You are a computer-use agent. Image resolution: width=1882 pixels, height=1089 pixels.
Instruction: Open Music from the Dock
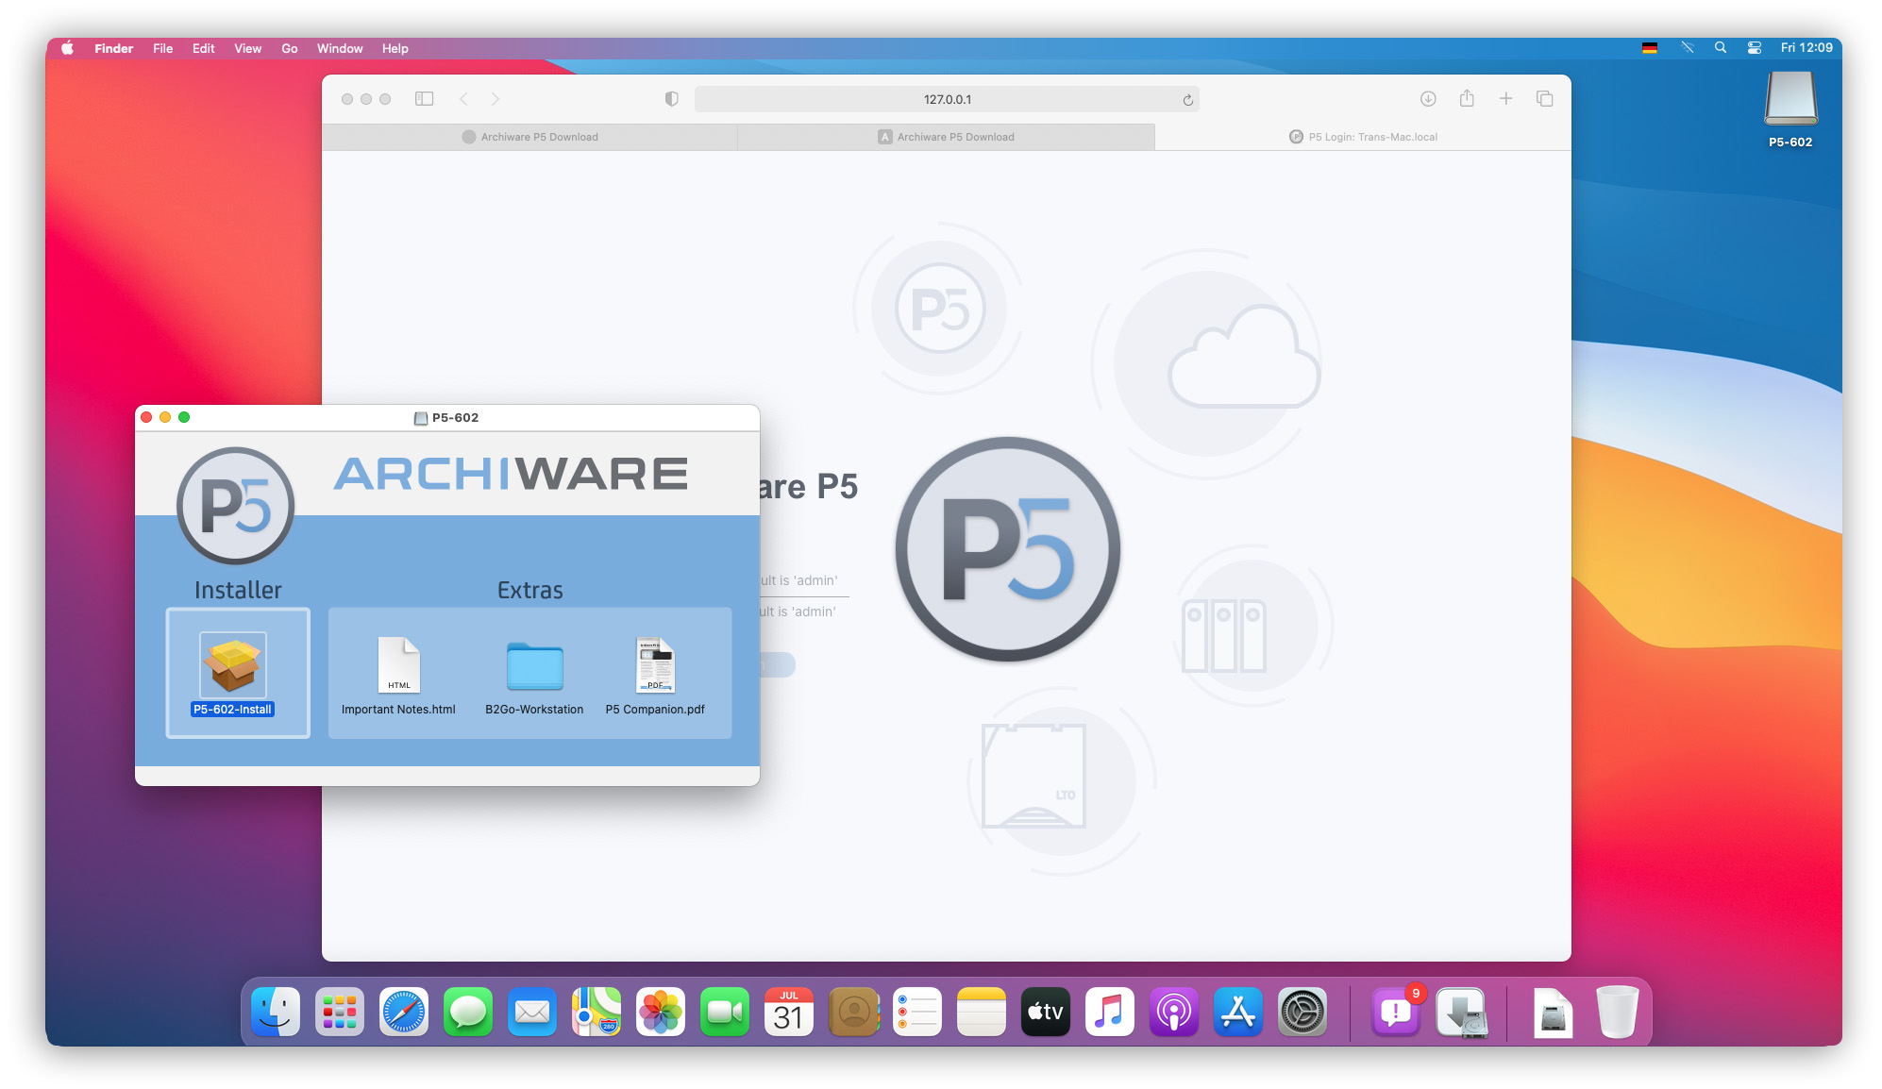point(1110,1013)
